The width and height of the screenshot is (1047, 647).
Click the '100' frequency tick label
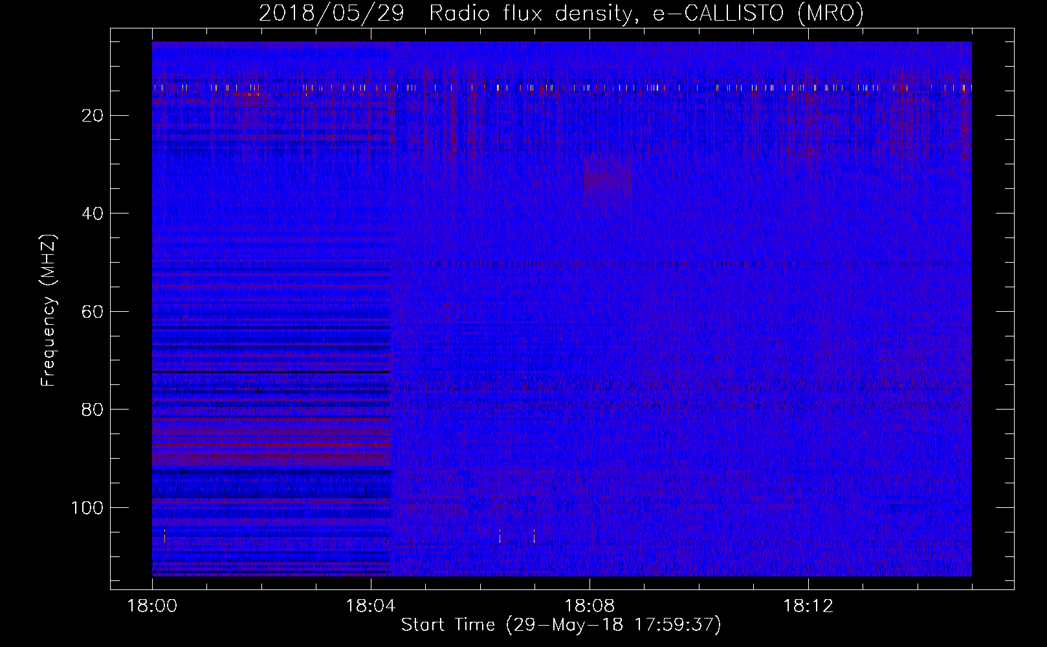tap(87, 508)
